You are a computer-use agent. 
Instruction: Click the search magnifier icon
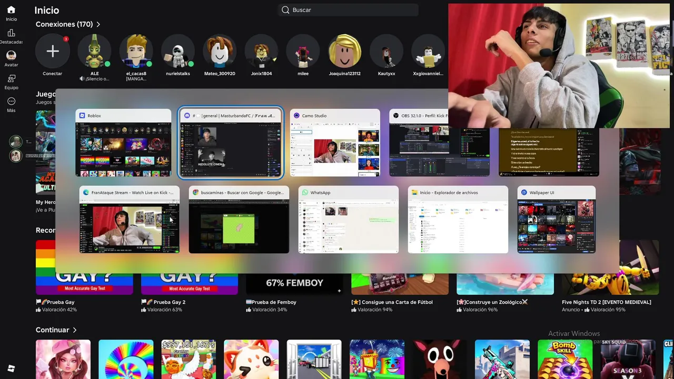pyautogui.click(x=285, y=10)
